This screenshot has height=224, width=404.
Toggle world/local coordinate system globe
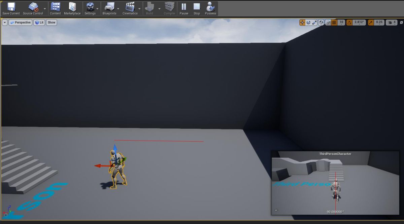click(x=322, y=23)
